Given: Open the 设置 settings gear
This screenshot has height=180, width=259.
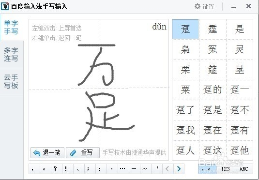Looking at the screenshot, I should pyautogui.click(x=204, y=6).
